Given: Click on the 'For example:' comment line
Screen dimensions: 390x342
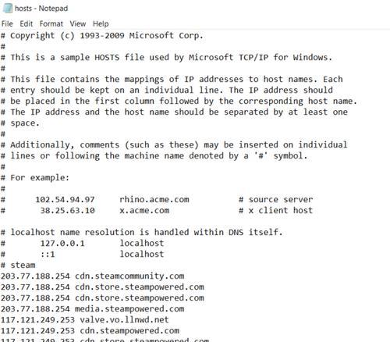Looking at the screenshot, I should tap(35, 177).
